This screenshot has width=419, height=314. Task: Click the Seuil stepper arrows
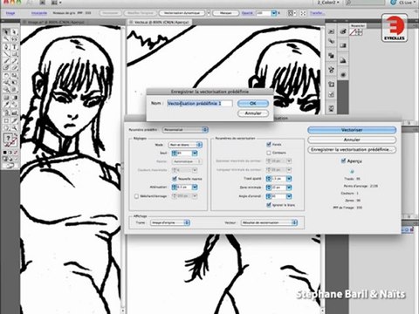click(x=175, y=153)
